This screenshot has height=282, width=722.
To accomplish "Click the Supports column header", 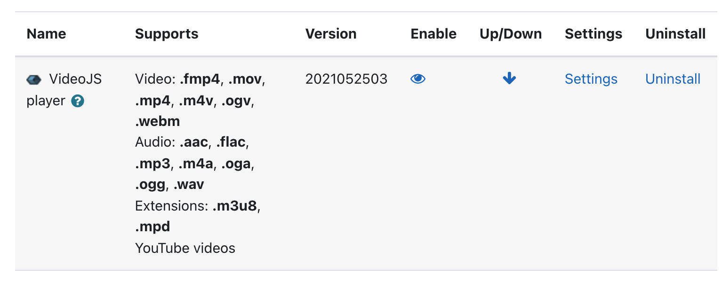I will coord(167,34).
